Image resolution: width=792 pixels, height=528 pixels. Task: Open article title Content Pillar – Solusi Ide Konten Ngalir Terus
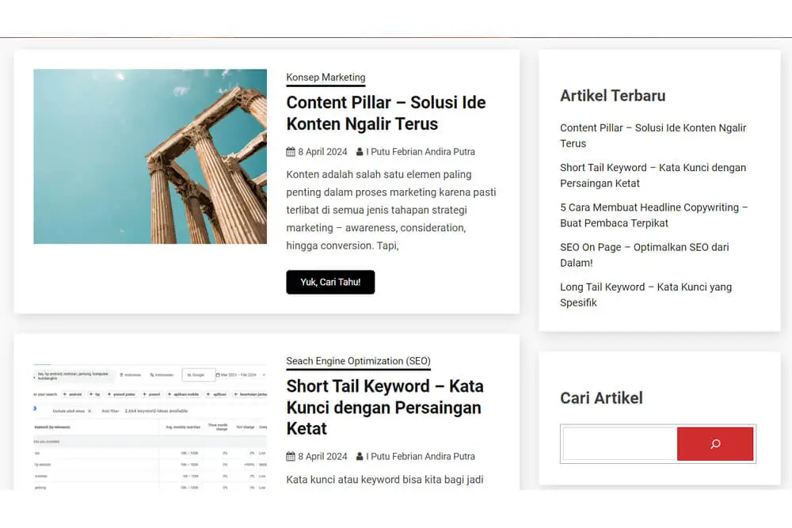386,113
